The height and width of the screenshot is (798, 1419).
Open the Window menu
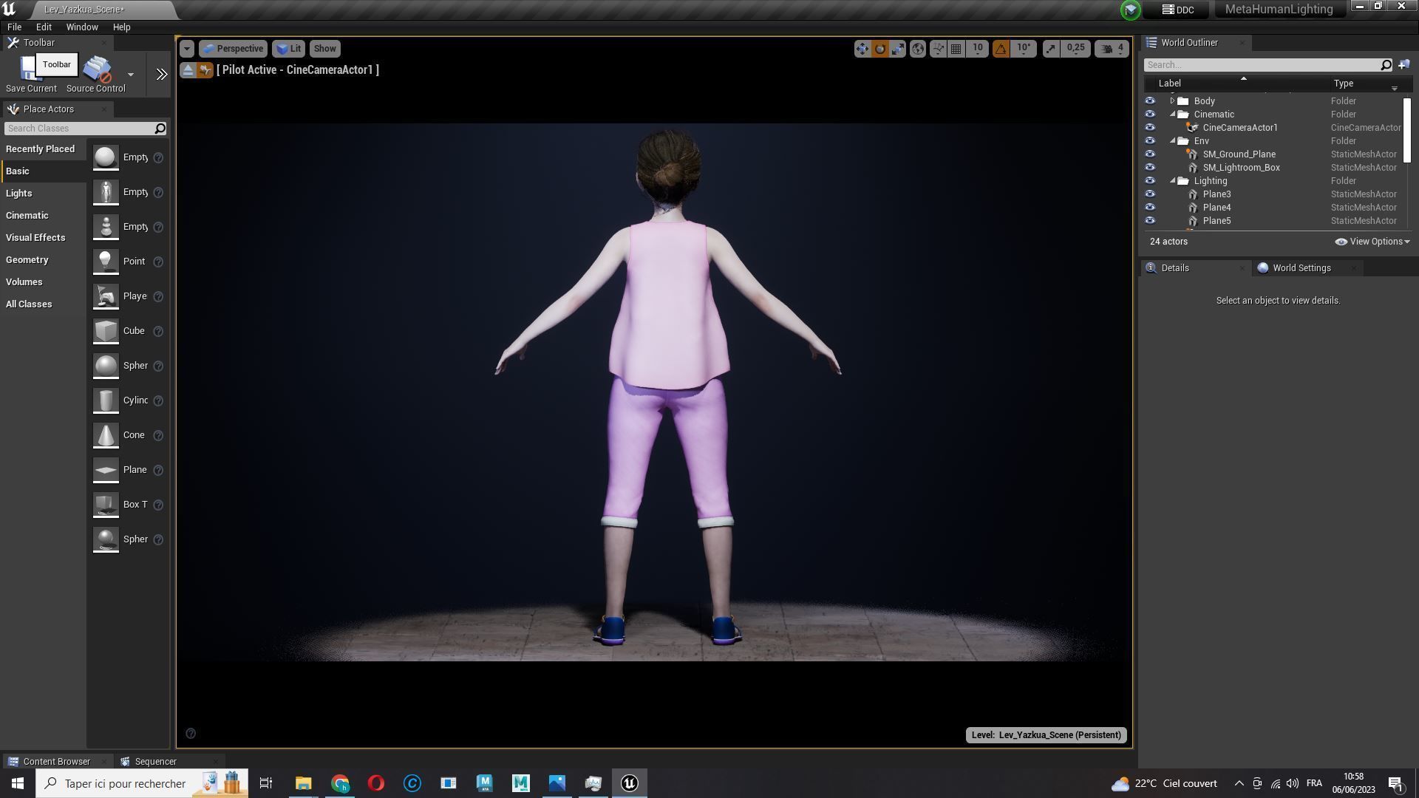tap(81, 27)
